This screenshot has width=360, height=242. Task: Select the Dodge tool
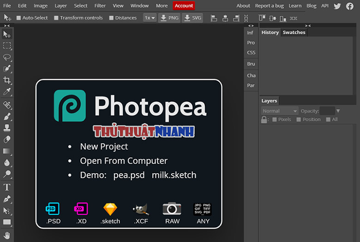click(7, 174)
